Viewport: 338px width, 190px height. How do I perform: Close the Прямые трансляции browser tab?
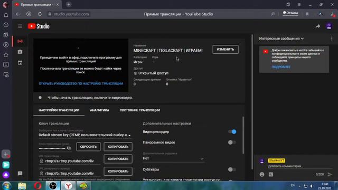[58, 5]
